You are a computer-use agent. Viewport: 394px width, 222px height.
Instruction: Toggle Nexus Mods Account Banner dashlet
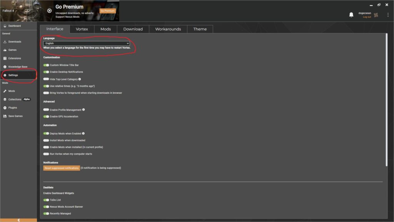click(x=46, y=207)
